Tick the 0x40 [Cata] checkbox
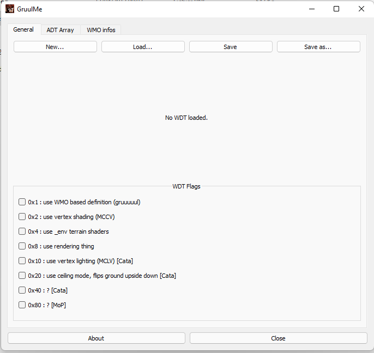 tap(22, 290)
